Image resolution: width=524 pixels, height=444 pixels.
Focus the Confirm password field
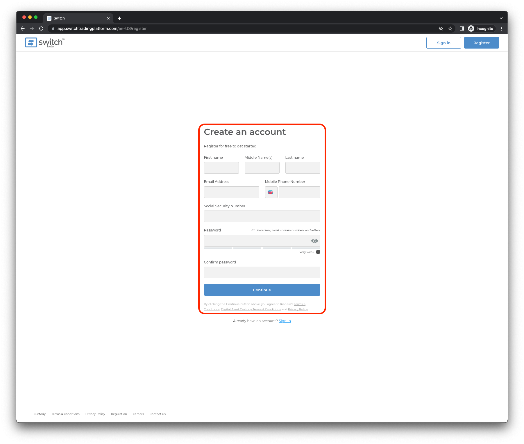pyautogui.click(x=262, y=272)
